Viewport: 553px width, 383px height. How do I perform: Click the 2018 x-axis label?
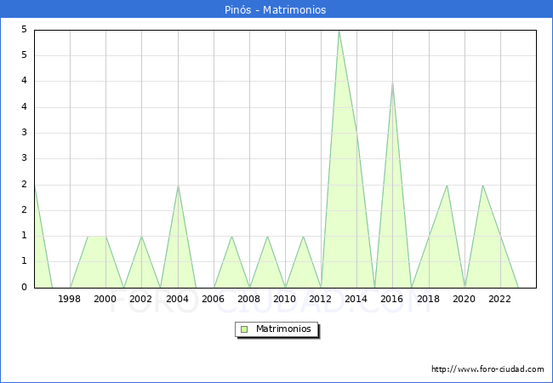click(x=428, y=299)
